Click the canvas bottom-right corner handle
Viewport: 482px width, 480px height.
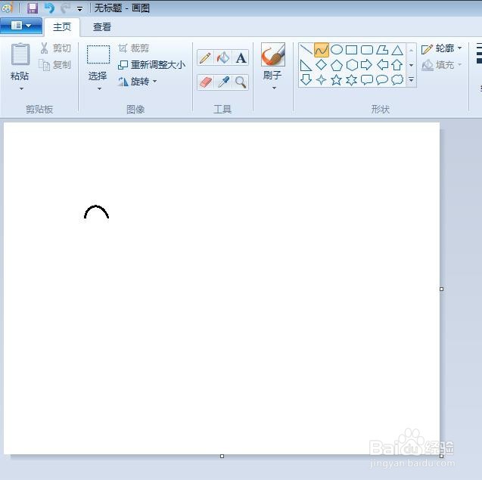pyautogui.click(x=442, y=456)
